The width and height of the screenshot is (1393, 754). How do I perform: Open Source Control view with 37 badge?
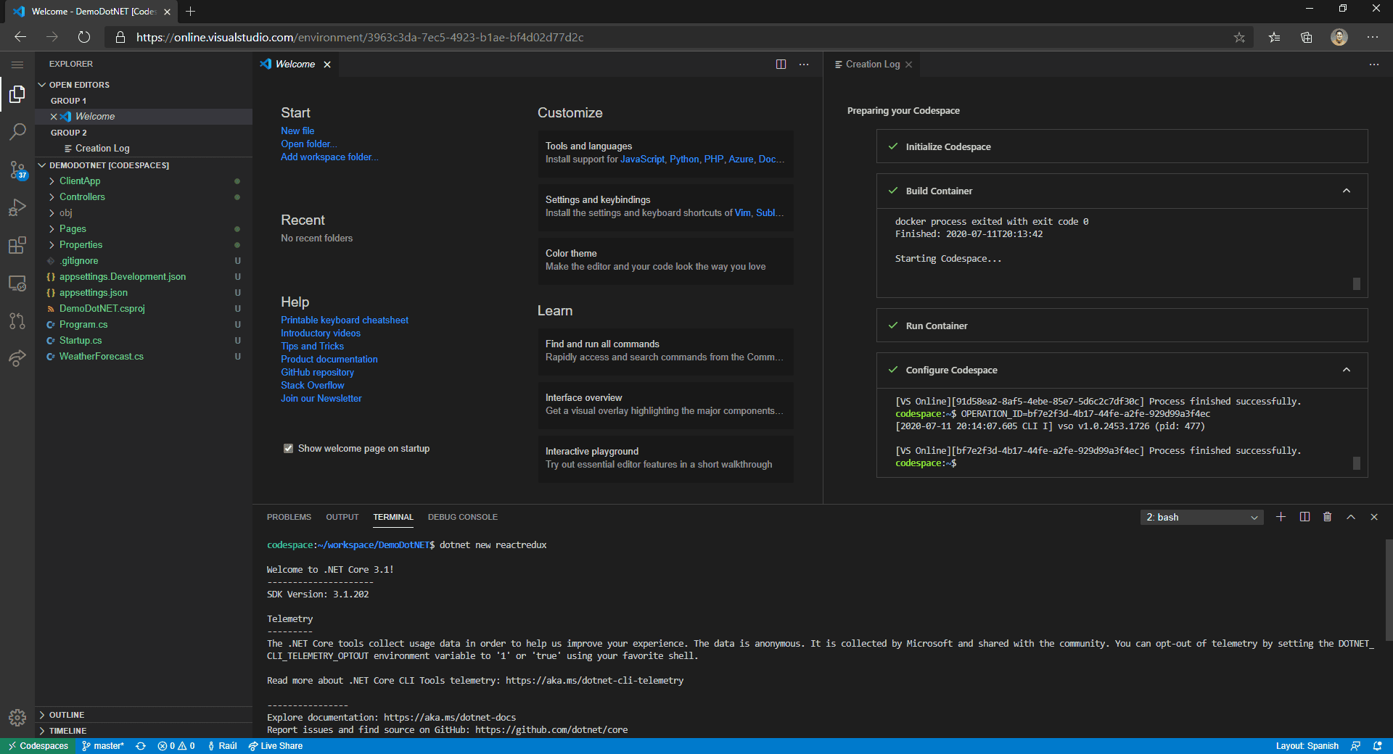coord(17,170)
